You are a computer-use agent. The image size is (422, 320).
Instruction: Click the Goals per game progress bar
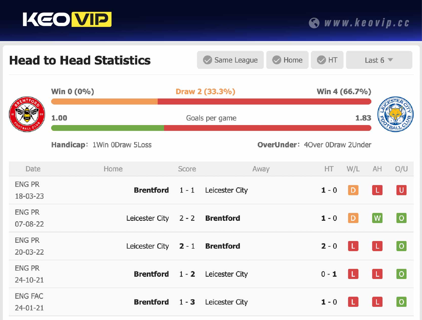coord(211,128)
